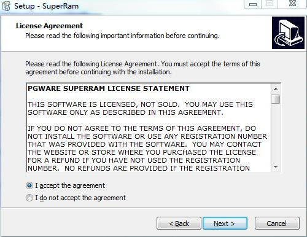307x237 pixels.
Task: Click the SuperRam setup icon in title bar
Action: click(6, 6)
